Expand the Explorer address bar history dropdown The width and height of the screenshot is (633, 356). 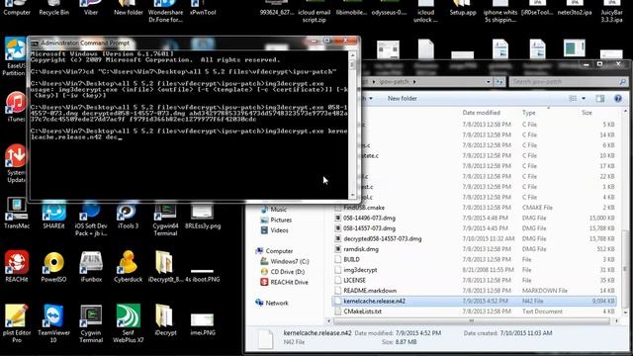tap(488, 82)
